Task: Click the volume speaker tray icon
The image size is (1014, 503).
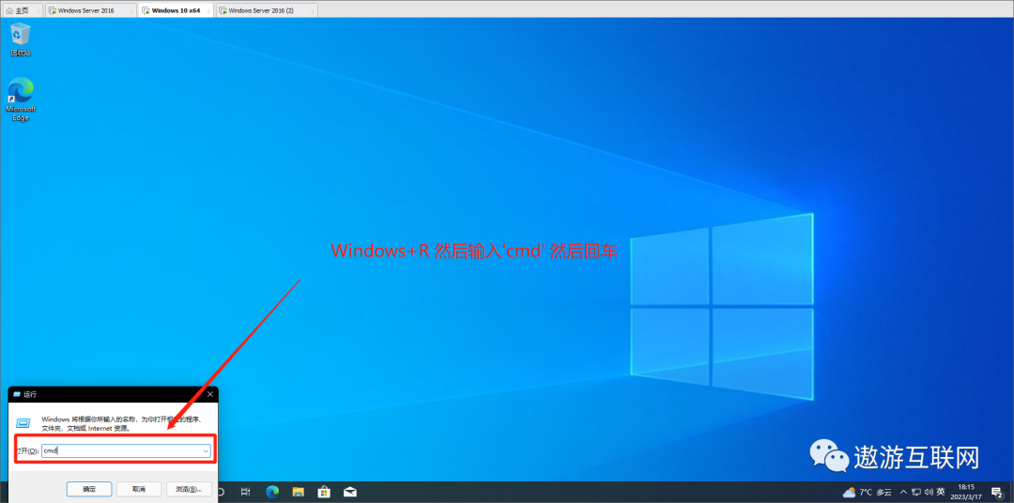Action: pos(928,492)
